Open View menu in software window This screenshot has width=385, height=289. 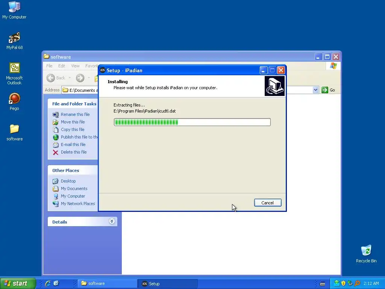coord(75,66)
